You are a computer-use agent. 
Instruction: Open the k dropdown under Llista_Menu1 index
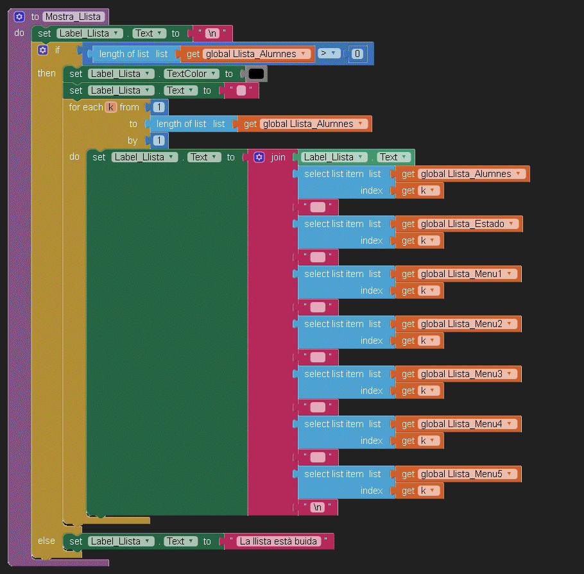click(433, 291)
